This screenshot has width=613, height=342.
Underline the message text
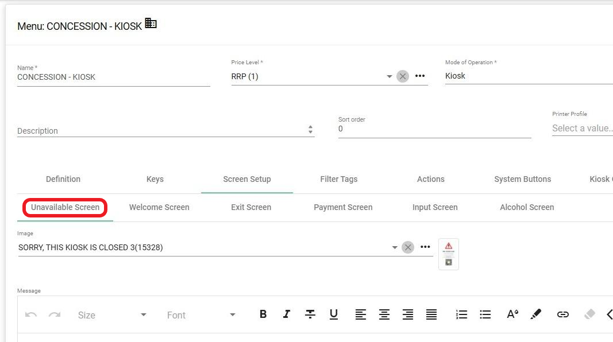click(x=334, y=314)
